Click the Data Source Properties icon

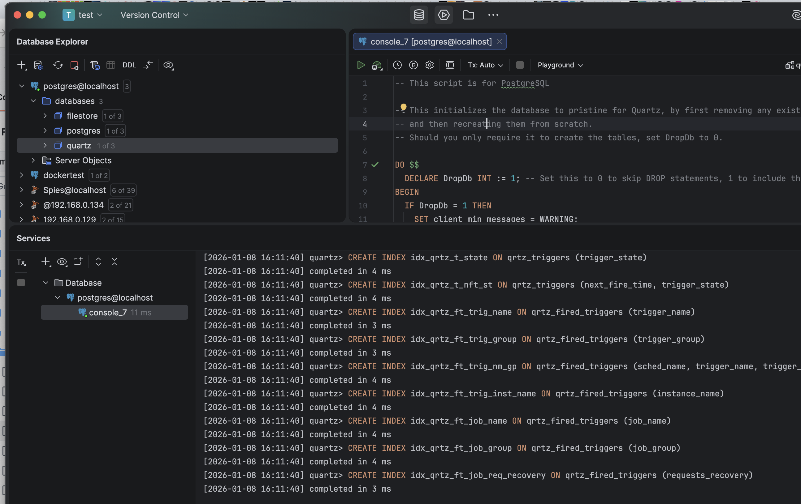[38, 65]
